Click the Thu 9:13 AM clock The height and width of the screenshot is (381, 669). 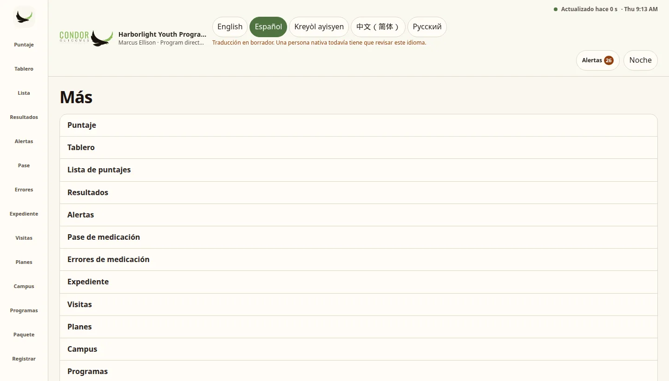[641, 9]
